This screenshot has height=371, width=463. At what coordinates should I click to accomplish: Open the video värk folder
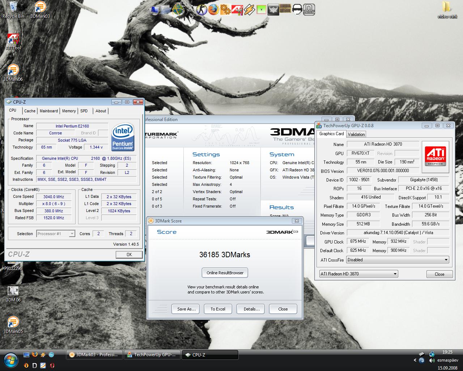pyautogui.click(x=447, y=10)
